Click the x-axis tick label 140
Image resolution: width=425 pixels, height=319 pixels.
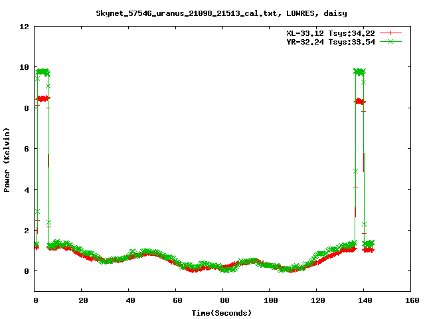click(x=365, y=300)
